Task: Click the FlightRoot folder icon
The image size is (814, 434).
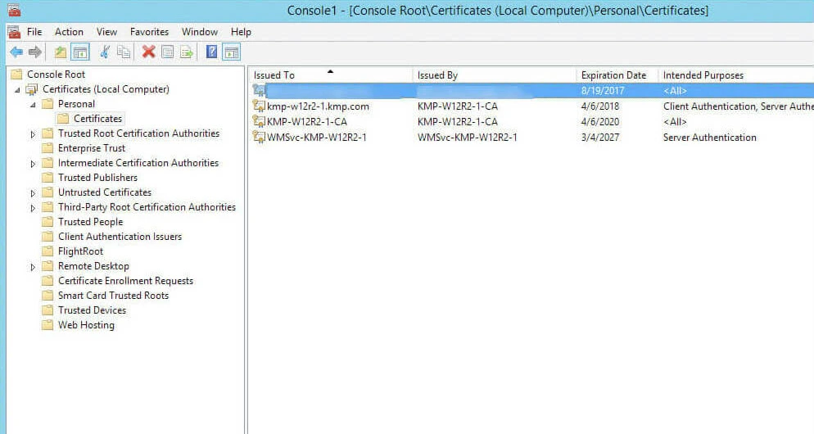Action: (x=47, y=251)
